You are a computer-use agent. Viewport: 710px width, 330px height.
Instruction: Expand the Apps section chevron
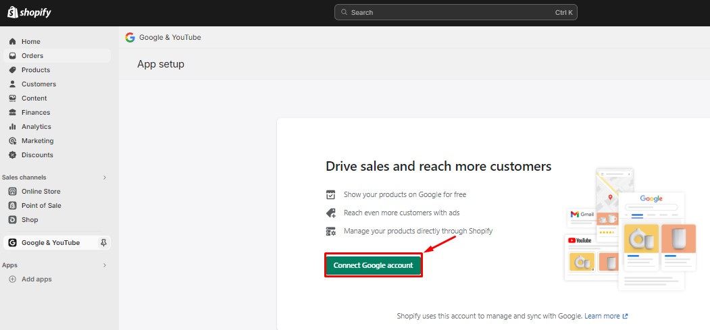click(105, 265)
